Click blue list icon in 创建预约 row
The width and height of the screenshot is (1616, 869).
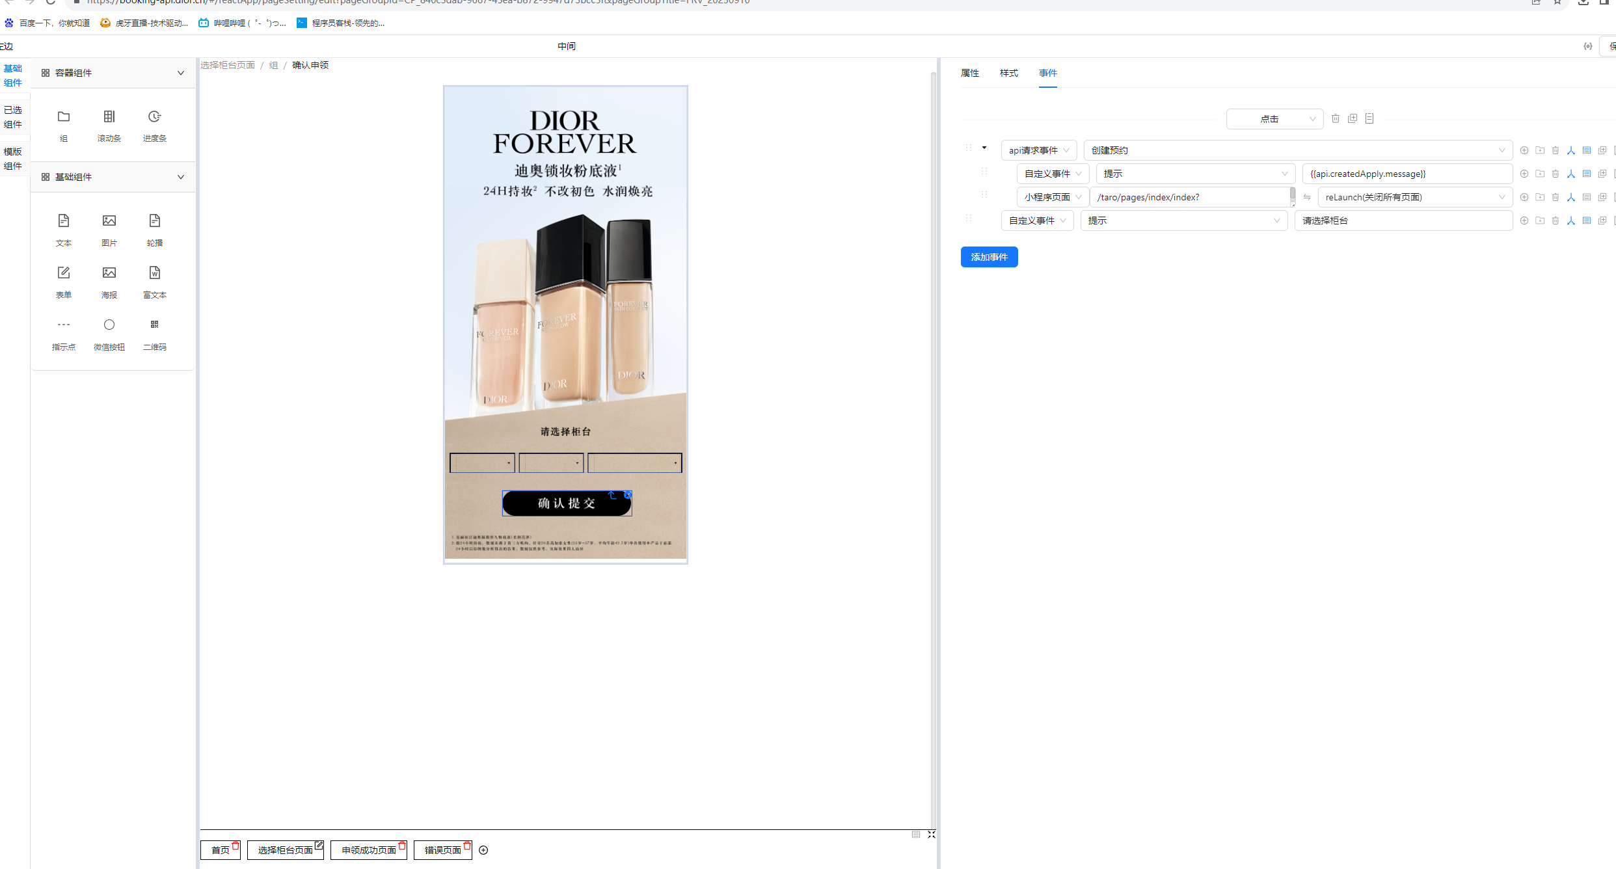[x=1587, y=150]
